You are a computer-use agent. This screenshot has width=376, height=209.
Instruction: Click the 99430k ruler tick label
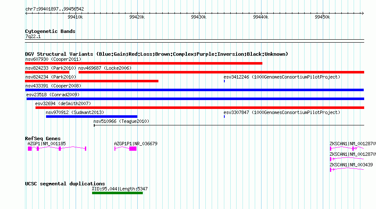click(x=199, y=17)
